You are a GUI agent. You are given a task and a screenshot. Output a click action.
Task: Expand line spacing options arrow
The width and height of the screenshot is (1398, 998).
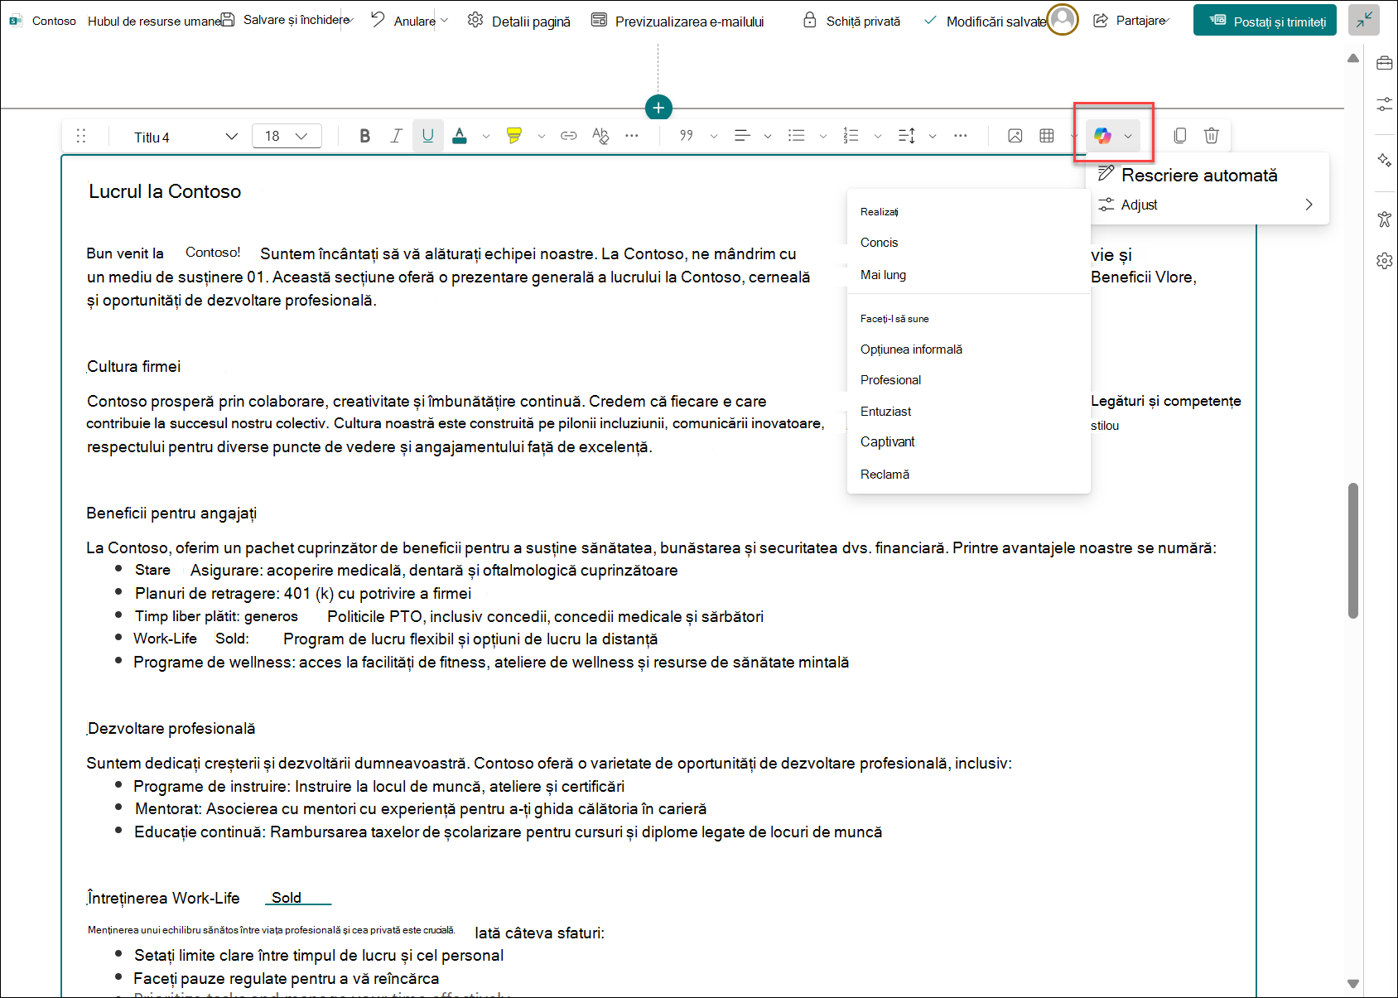click(x=933, y=136)
